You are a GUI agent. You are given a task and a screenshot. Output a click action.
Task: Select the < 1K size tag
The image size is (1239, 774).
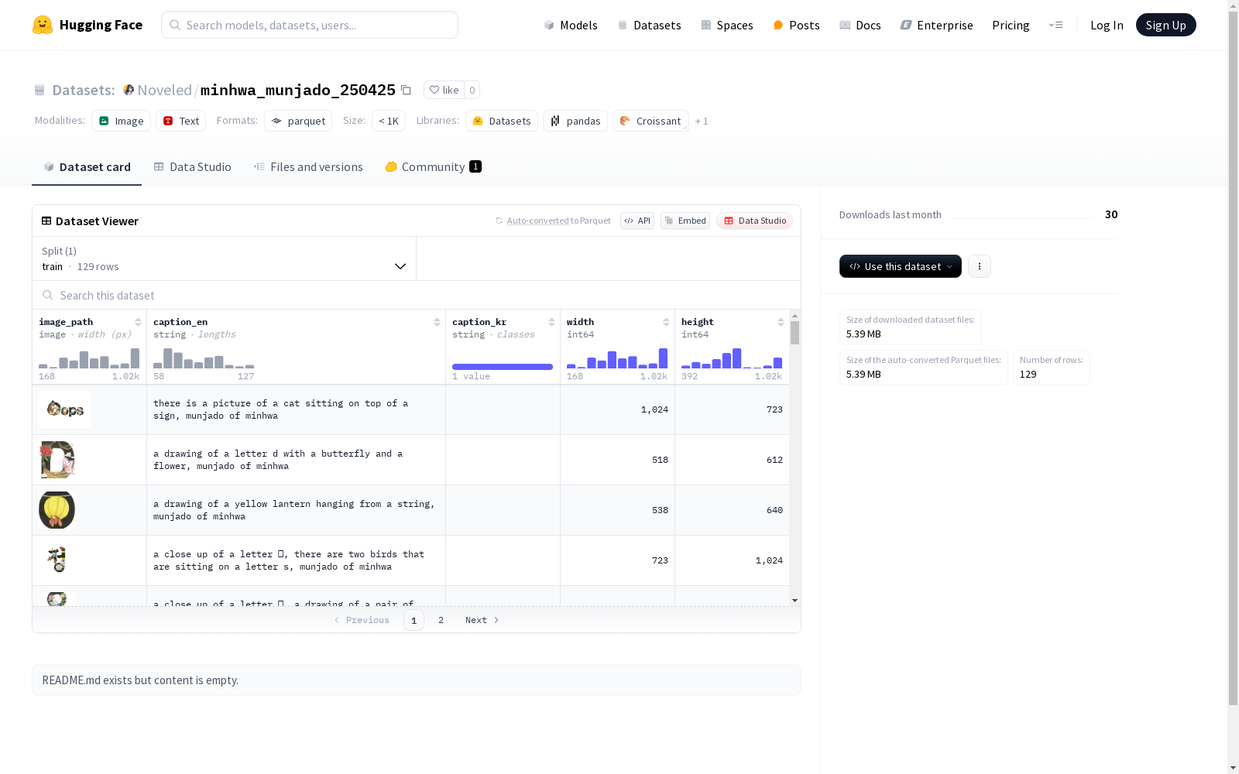click(x=389, y=121)
